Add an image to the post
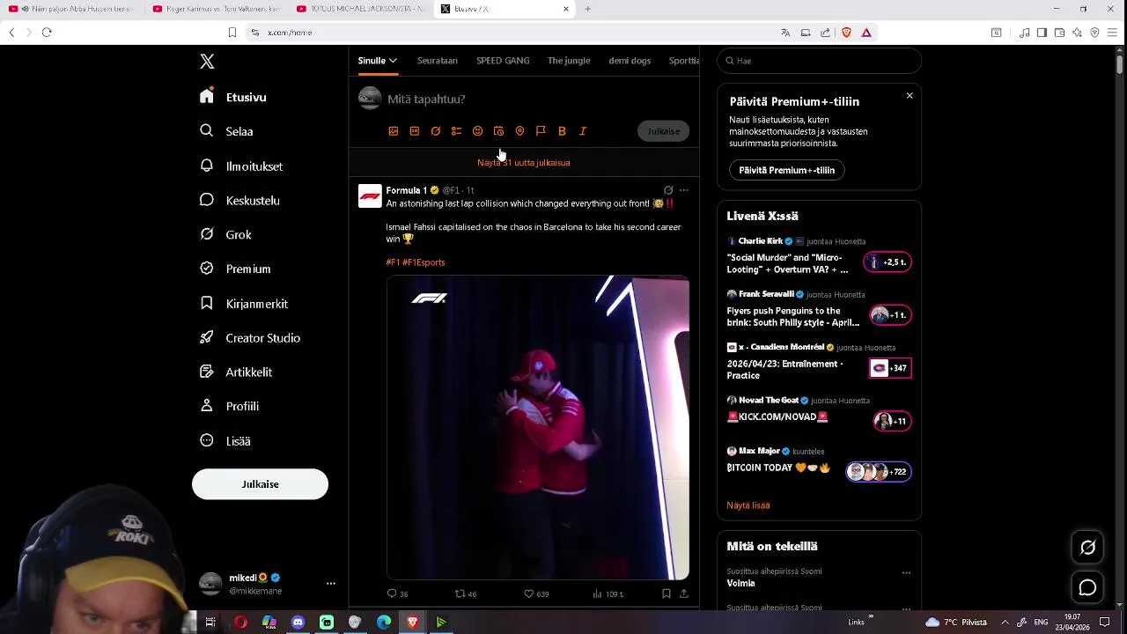Viewport: 1127px width, 634px height. 394,131
